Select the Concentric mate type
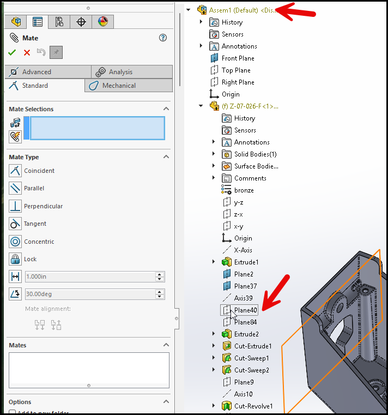The width and height of the screenshot is (388, 415). click(x=15, y=242)
